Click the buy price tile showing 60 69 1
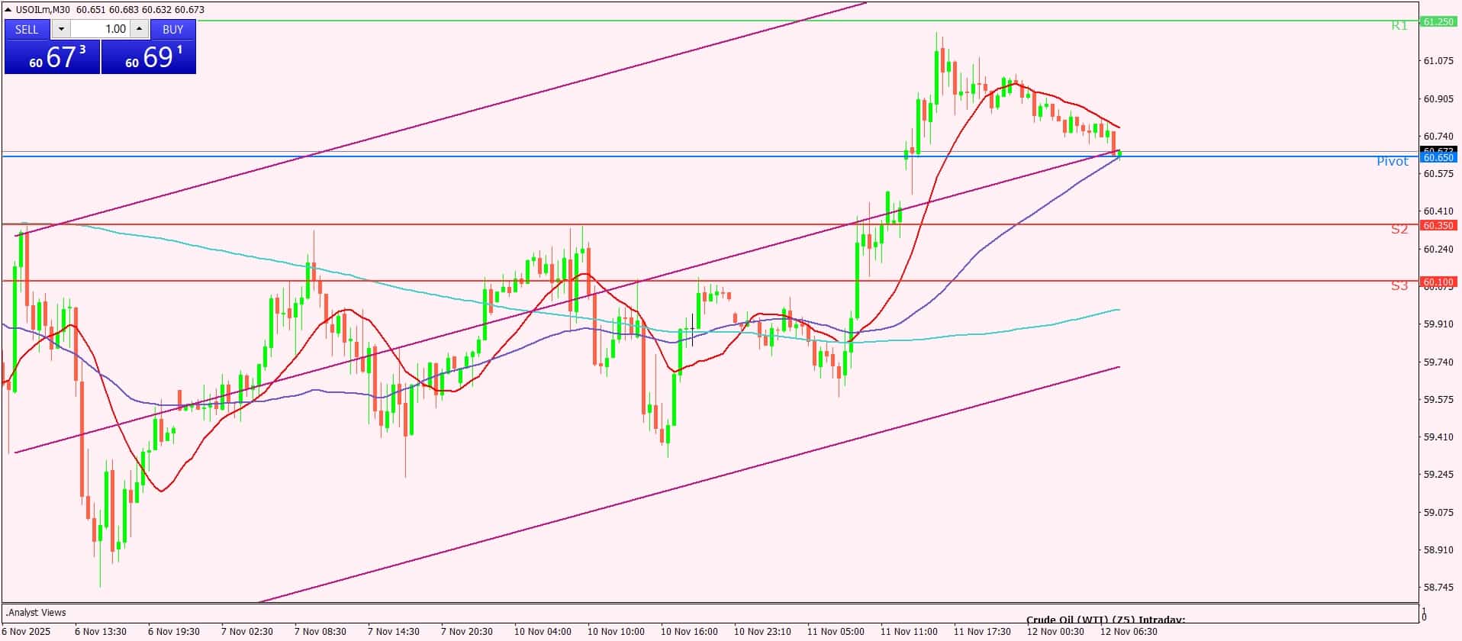Viewport: 1462px width, 641px height. (149, 57)
